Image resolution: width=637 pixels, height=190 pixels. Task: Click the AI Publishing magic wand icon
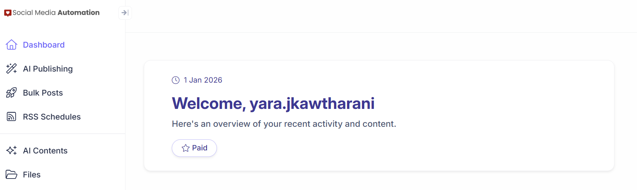point(11,69)
